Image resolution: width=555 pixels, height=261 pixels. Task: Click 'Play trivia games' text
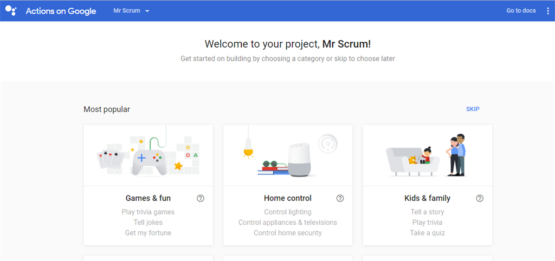pos(148,212)
